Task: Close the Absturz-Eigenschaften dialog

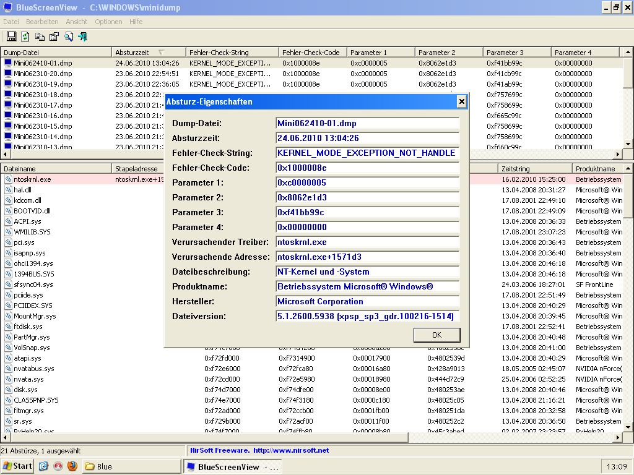Action: (x=461, y=101)
